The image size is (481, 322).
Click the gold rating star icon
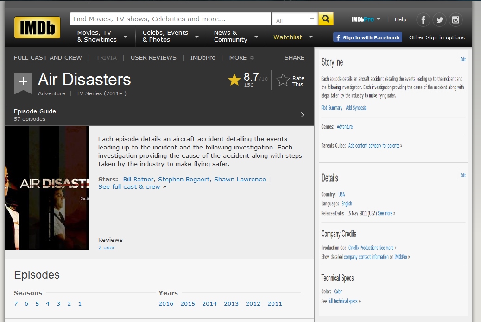(234, 80)
